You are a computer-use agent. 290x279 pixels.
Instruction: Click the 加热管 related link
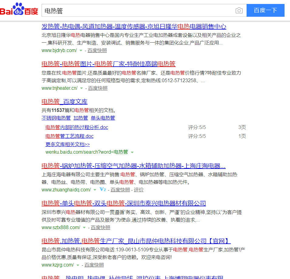(x=81, y=118)
